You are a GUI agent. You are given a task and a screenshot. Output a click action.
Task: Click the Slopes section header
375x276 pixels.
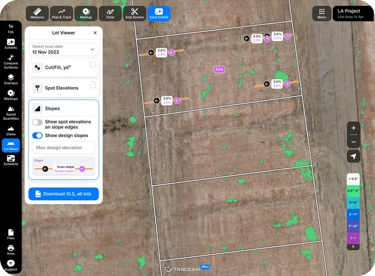tap(64, 109)
